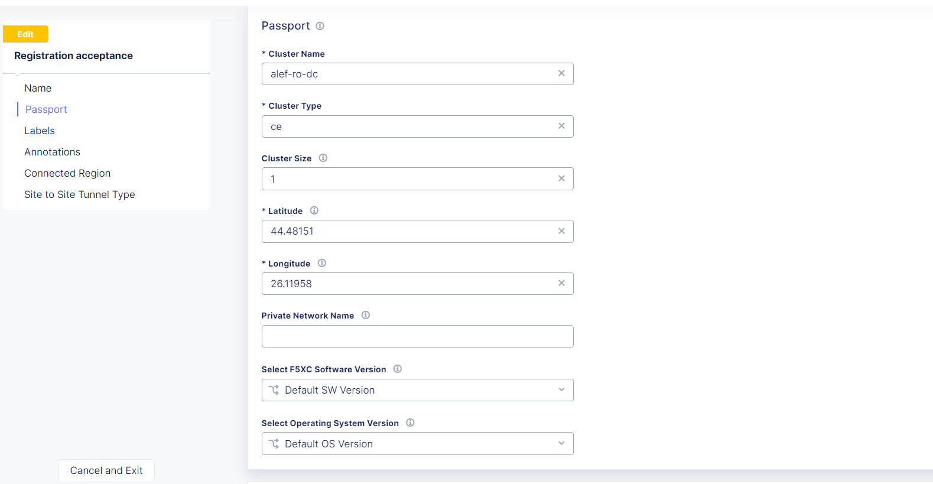Click the info icon beside Passport heading
Screen dimensions: 933x484
(320, 26)
